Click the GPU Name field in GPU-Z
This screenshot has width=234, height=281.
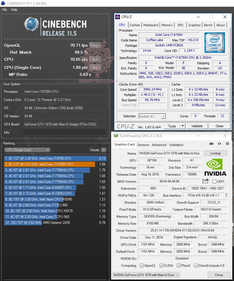pyautogui.click(x=169, y=153)
